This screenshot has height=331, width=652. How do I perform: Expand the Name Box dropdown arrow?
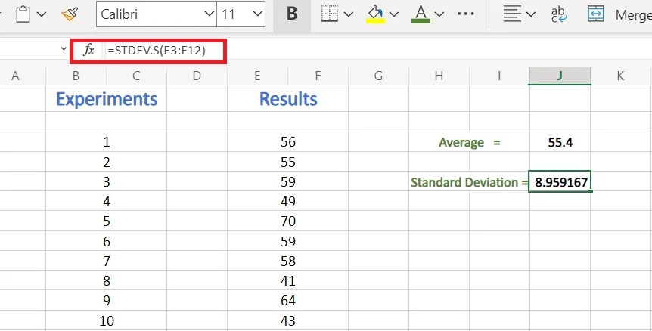[64, 49]
